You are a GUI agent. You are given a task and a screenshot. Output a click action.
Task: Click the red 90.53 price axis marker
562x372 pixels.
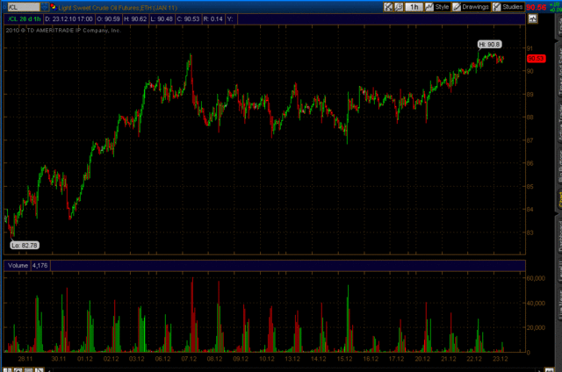point(531,59)
